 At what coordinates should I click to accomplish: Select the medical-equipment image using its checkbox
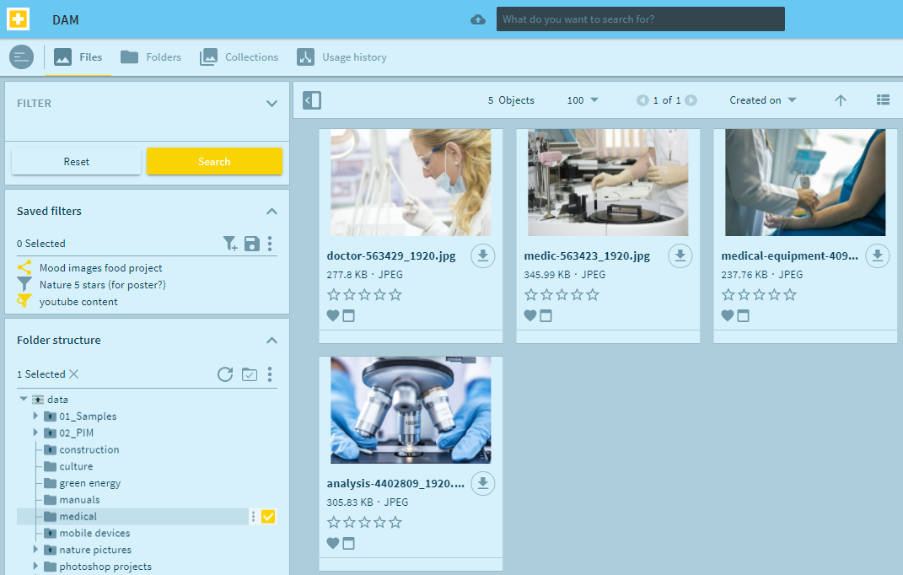[743, 315]
